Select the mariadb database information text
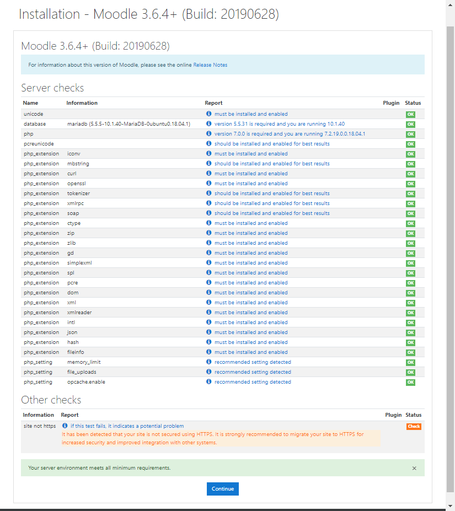Viewport: 455px width, 511px height. click(129, 124)
